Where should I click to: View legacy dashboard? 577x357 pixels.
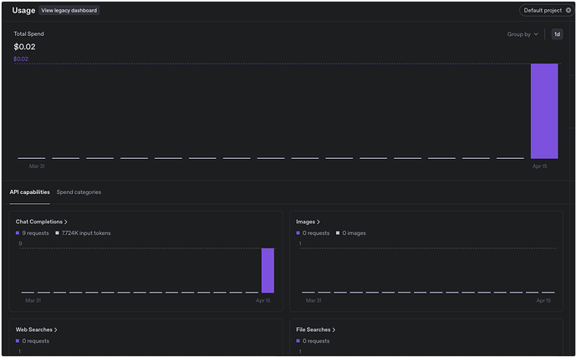click(x=69, y=10)
